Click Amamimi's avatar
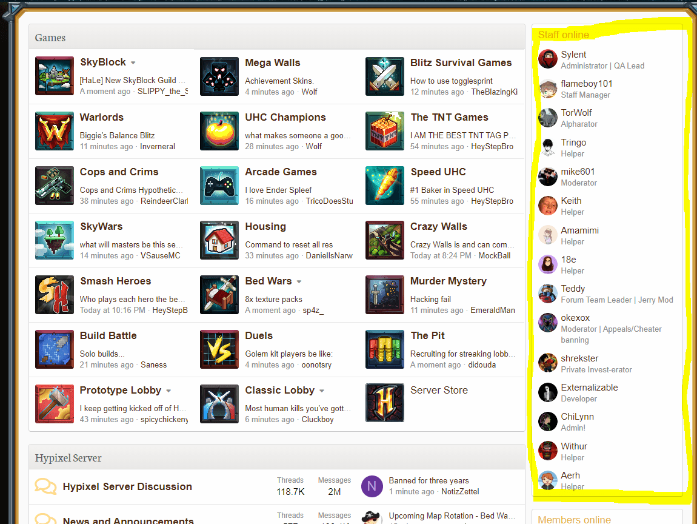 click(x=548, y=235)
